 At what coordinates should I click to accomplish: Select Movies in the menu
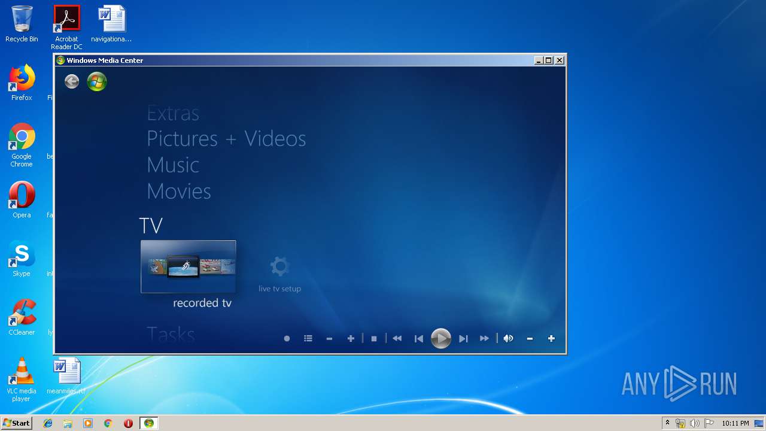point(179,192)
